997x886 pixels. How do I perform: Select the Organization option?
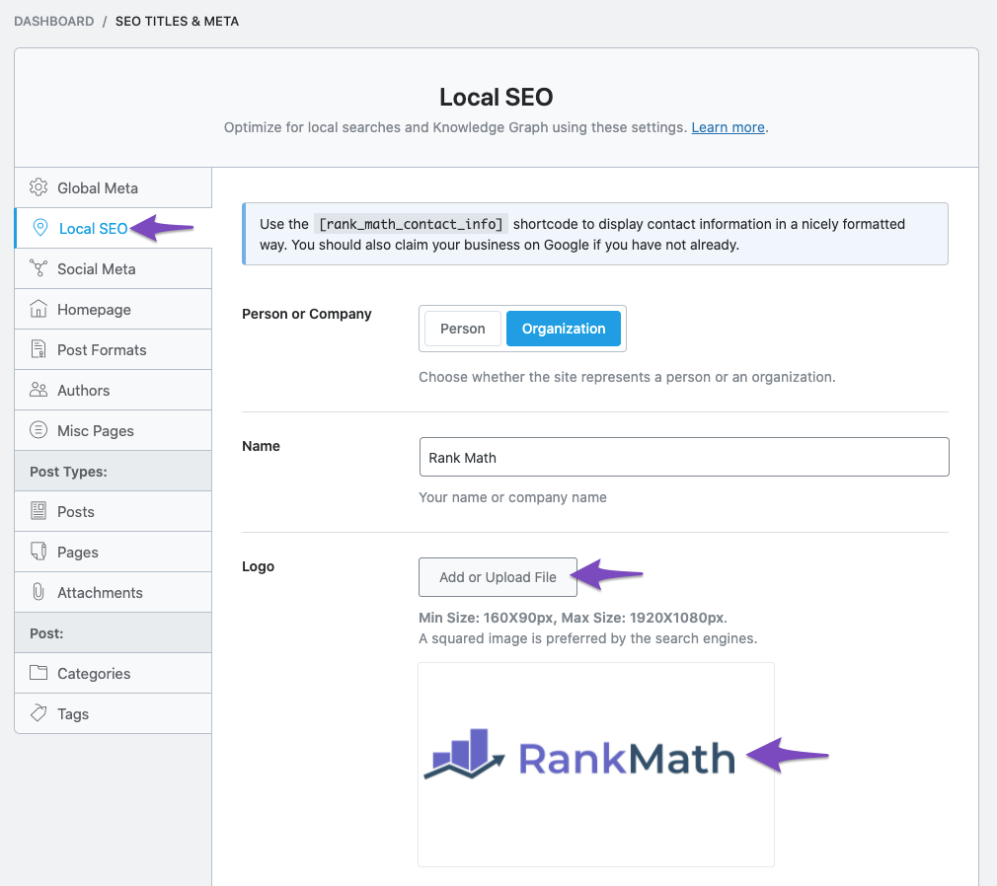(563, 329)
